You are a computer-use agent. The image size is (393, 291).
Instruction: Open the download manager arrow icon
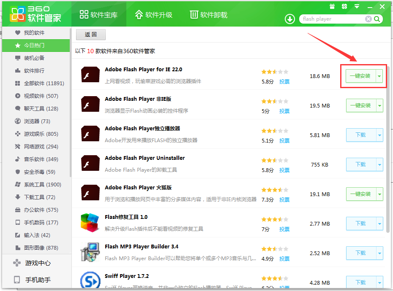point(290,19)
